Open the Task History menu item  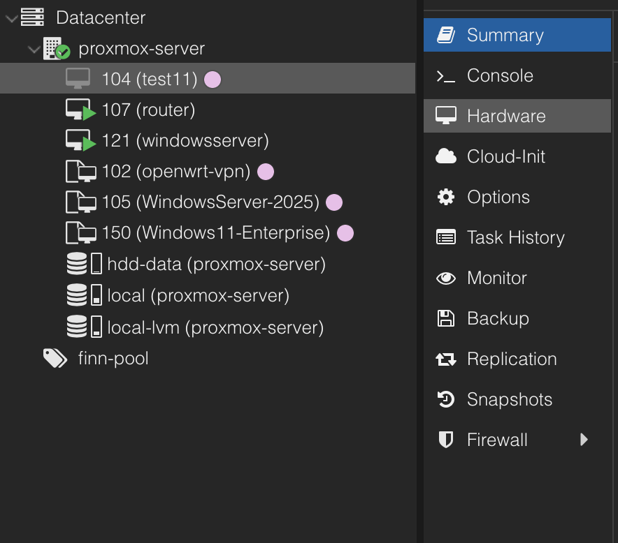pos(515,238)
